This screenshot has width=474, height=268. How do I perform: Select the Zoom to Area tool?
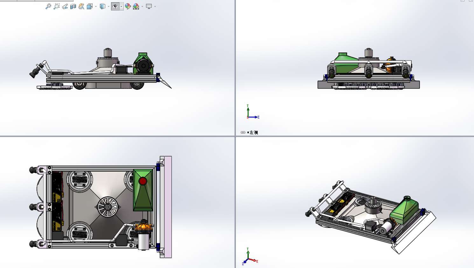point(57,6)
